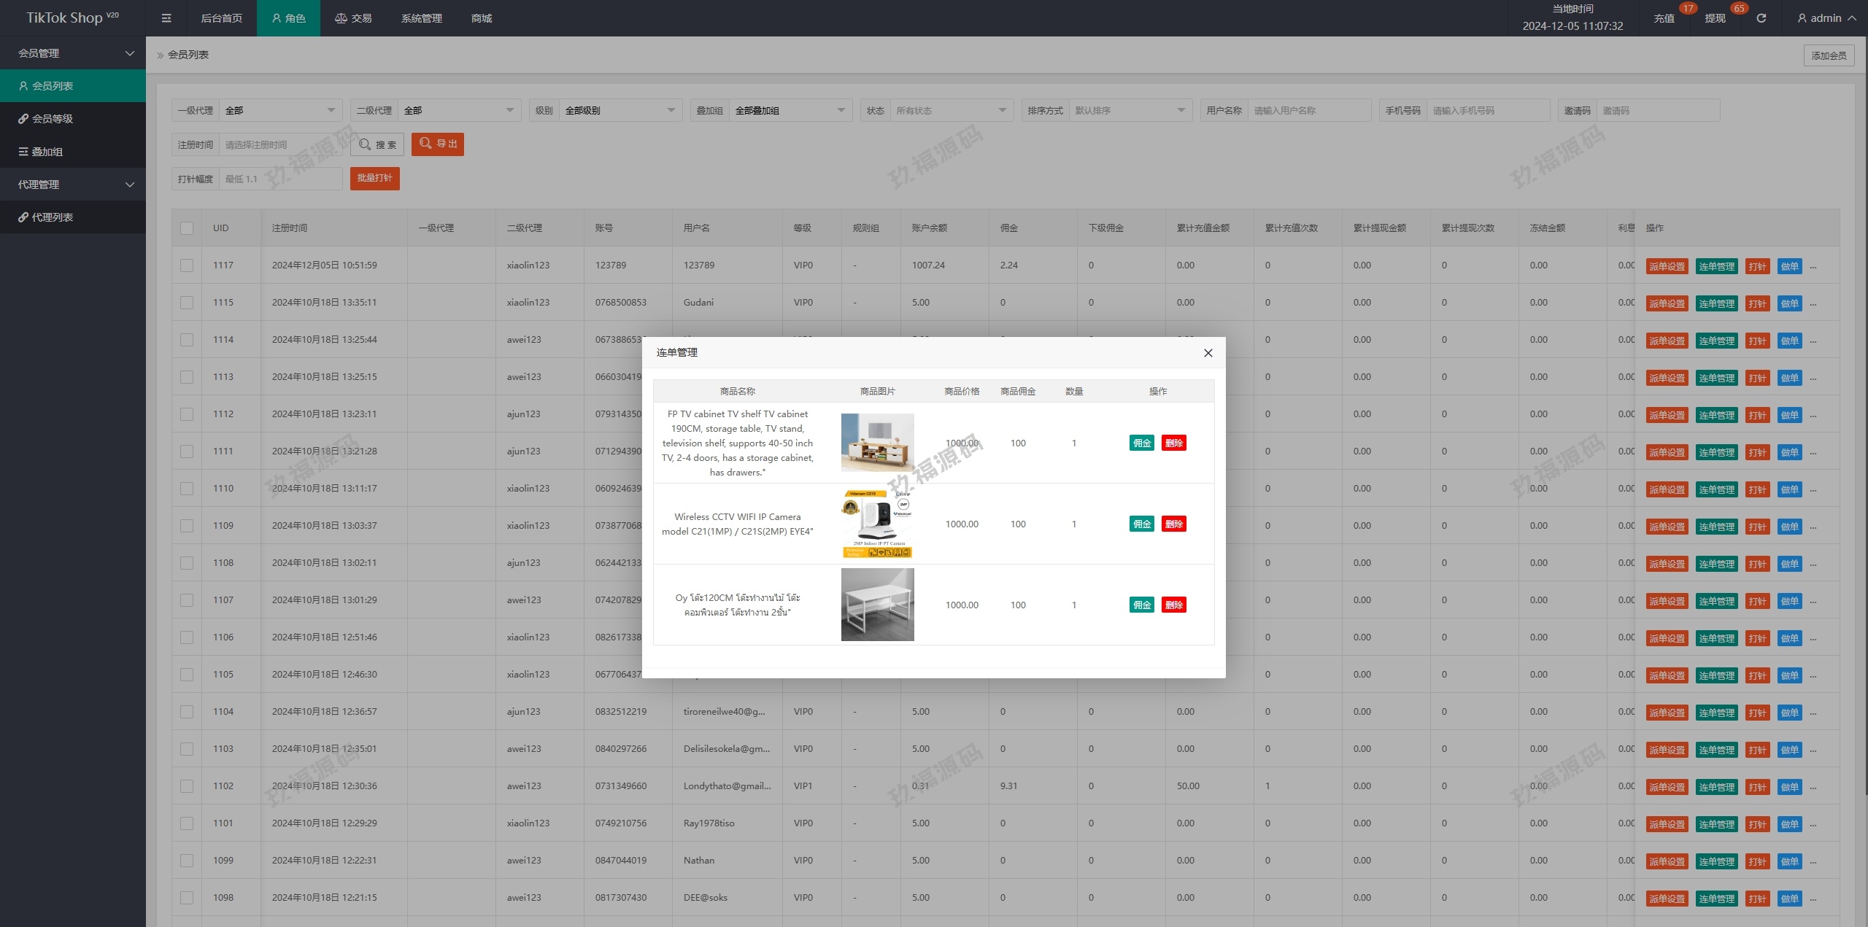1868x927 pixels.
Task: Click 佣金 button for FP TV cabinet item
Action: [1141, 443]
